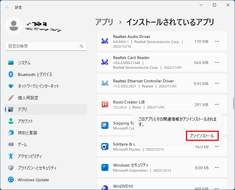Click the システム monitor icon in the sidebar
The image size is (235, 190).
tap(11, 63)
